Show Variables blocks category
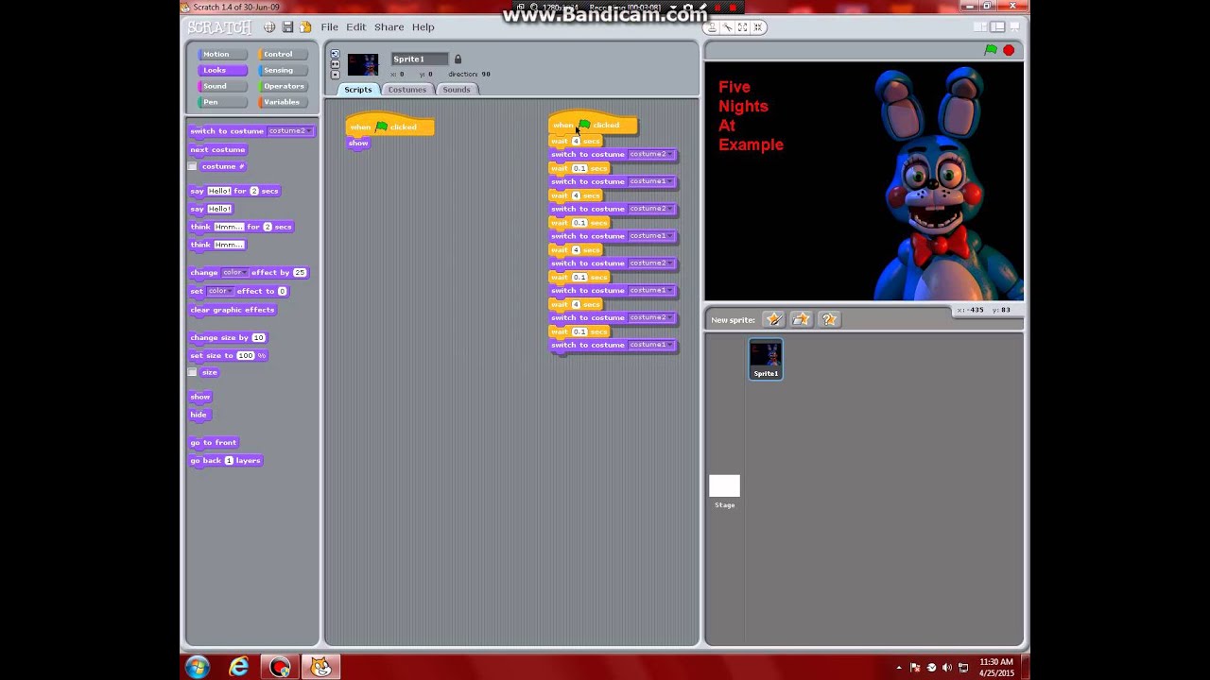1210x680 pixels. click(283, 102)
